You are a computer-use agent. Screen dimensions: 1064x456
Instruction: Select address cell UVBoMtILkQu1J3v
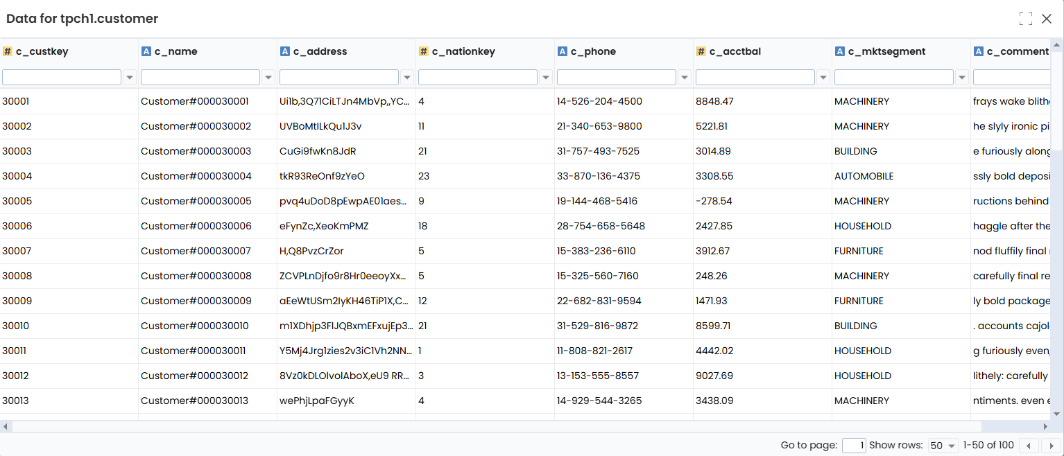click(x=347, y=126)
